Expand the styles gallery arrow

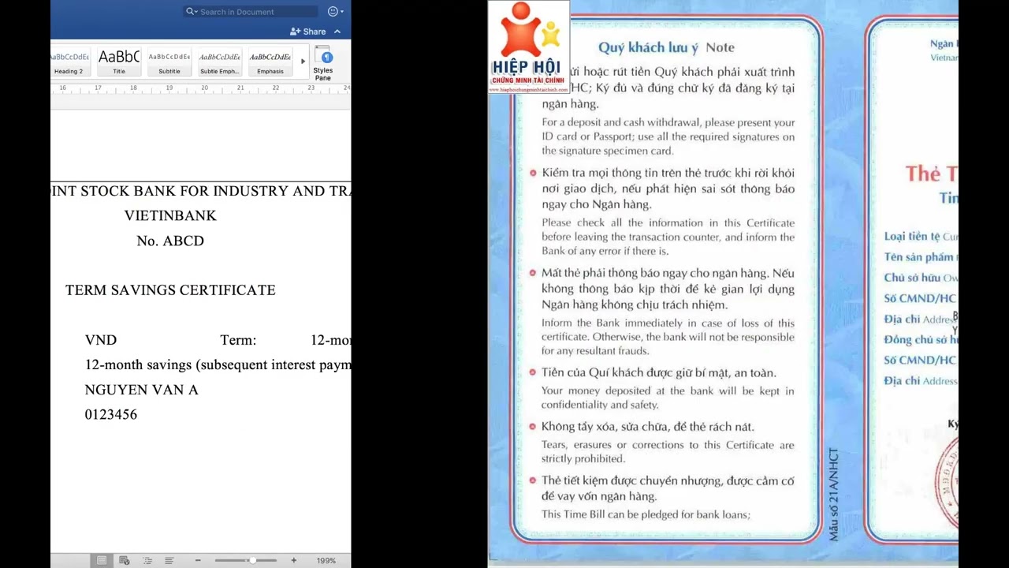pyautogui.click(x=303, y=62)
